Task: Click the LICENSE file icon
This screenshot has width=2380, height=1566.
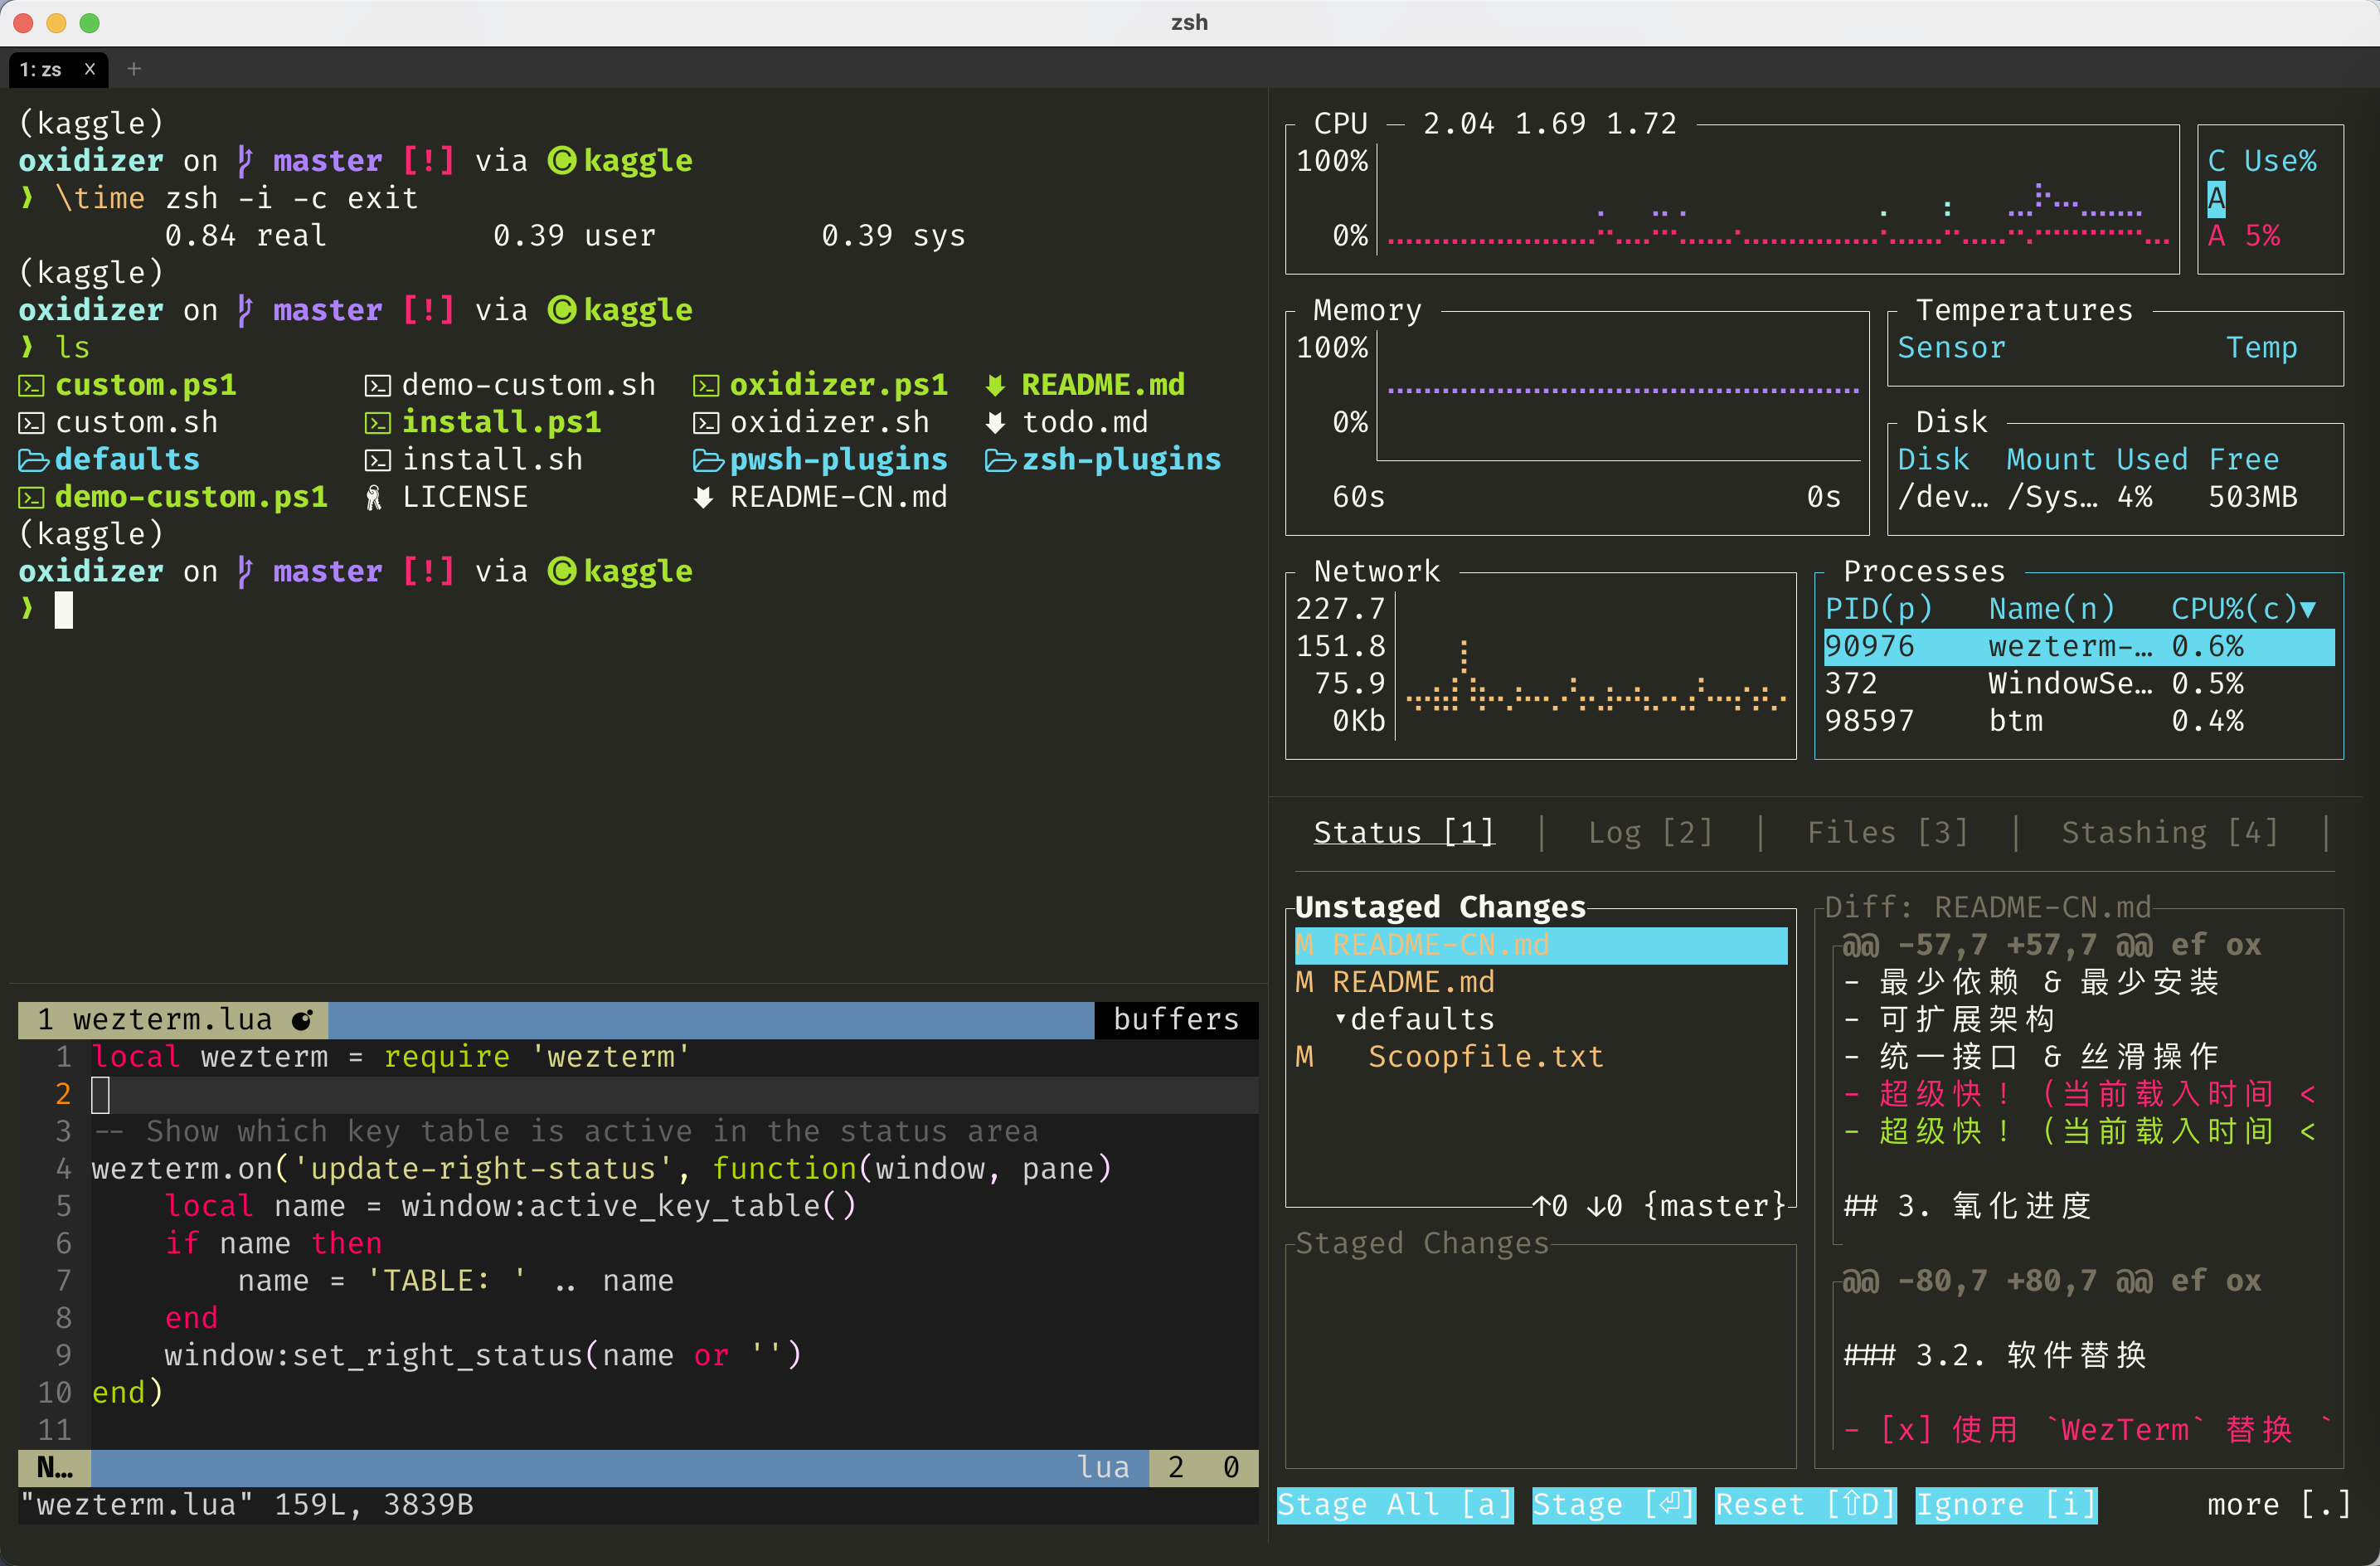Action: pyautogui.click(x=374, y=497)
